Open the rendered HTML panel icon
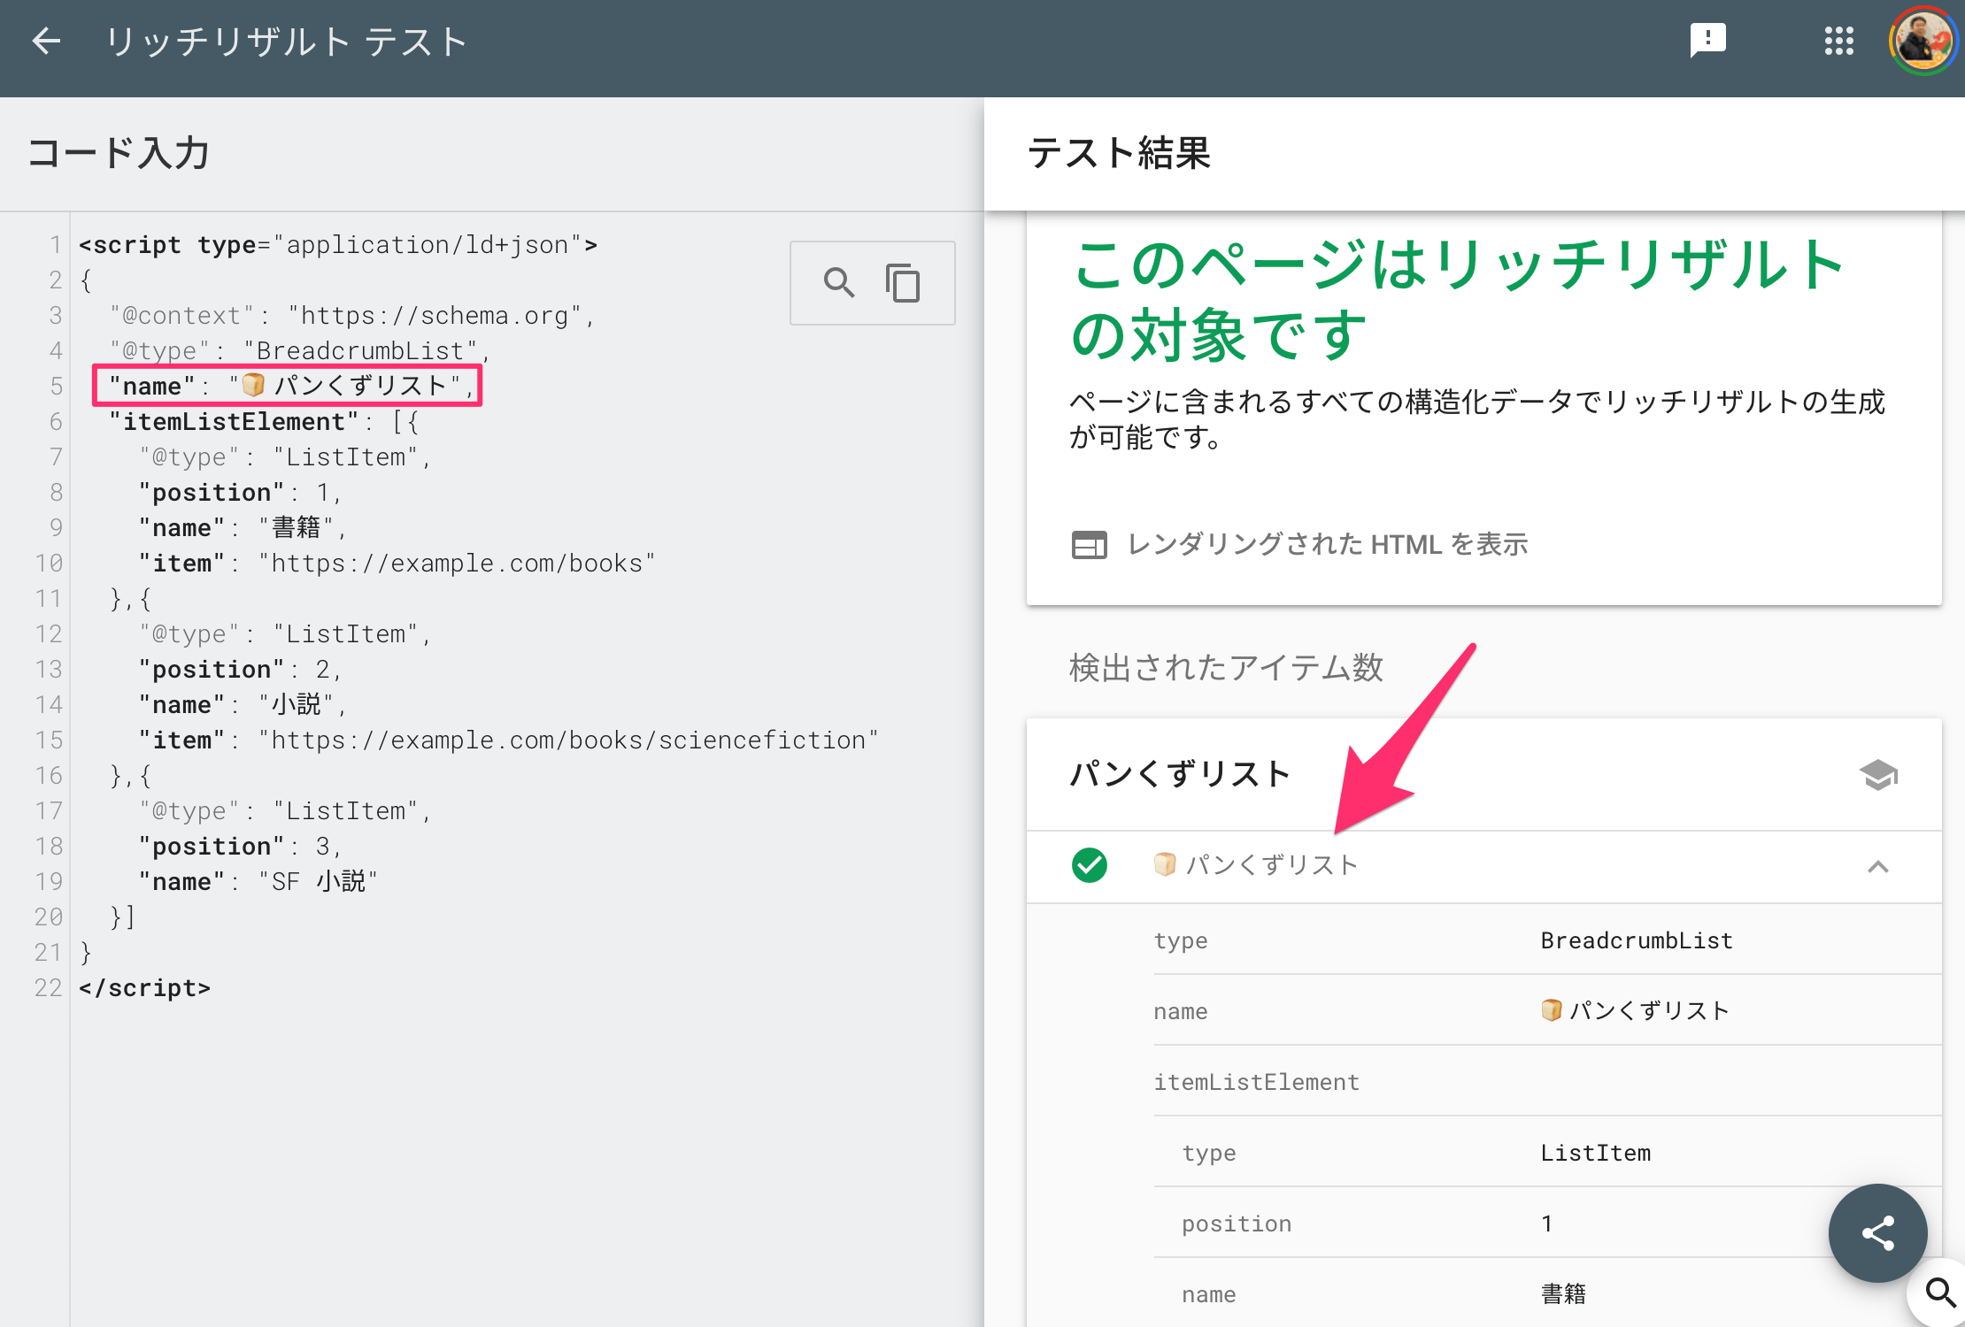The height and width of the screenshot is (1327, 1965). coord(1089,544)
